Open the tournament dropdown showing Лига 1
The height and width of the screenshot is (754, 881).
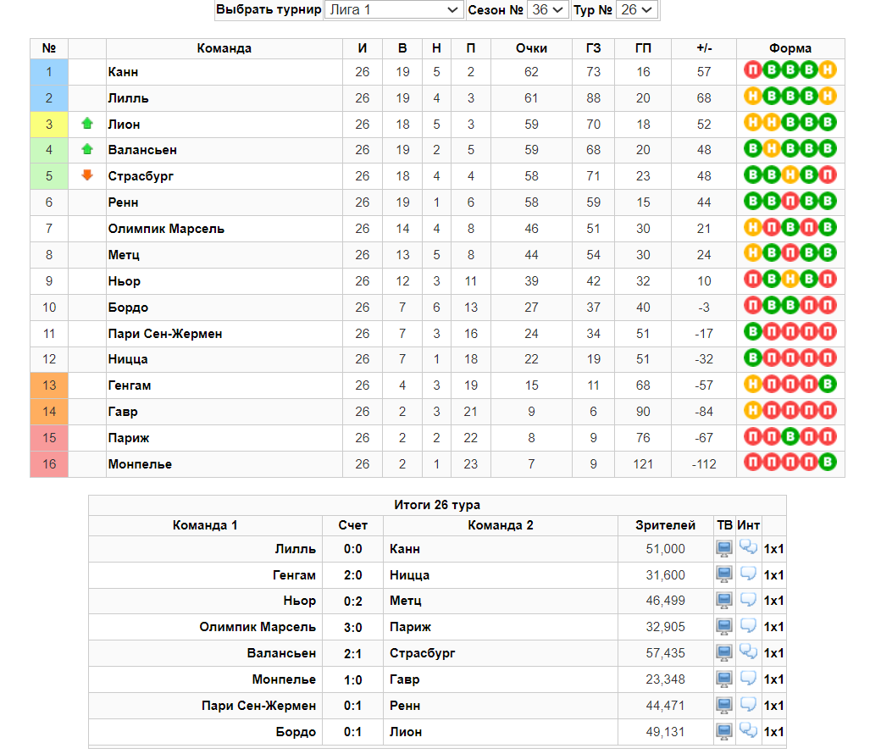tap(393, 9)
